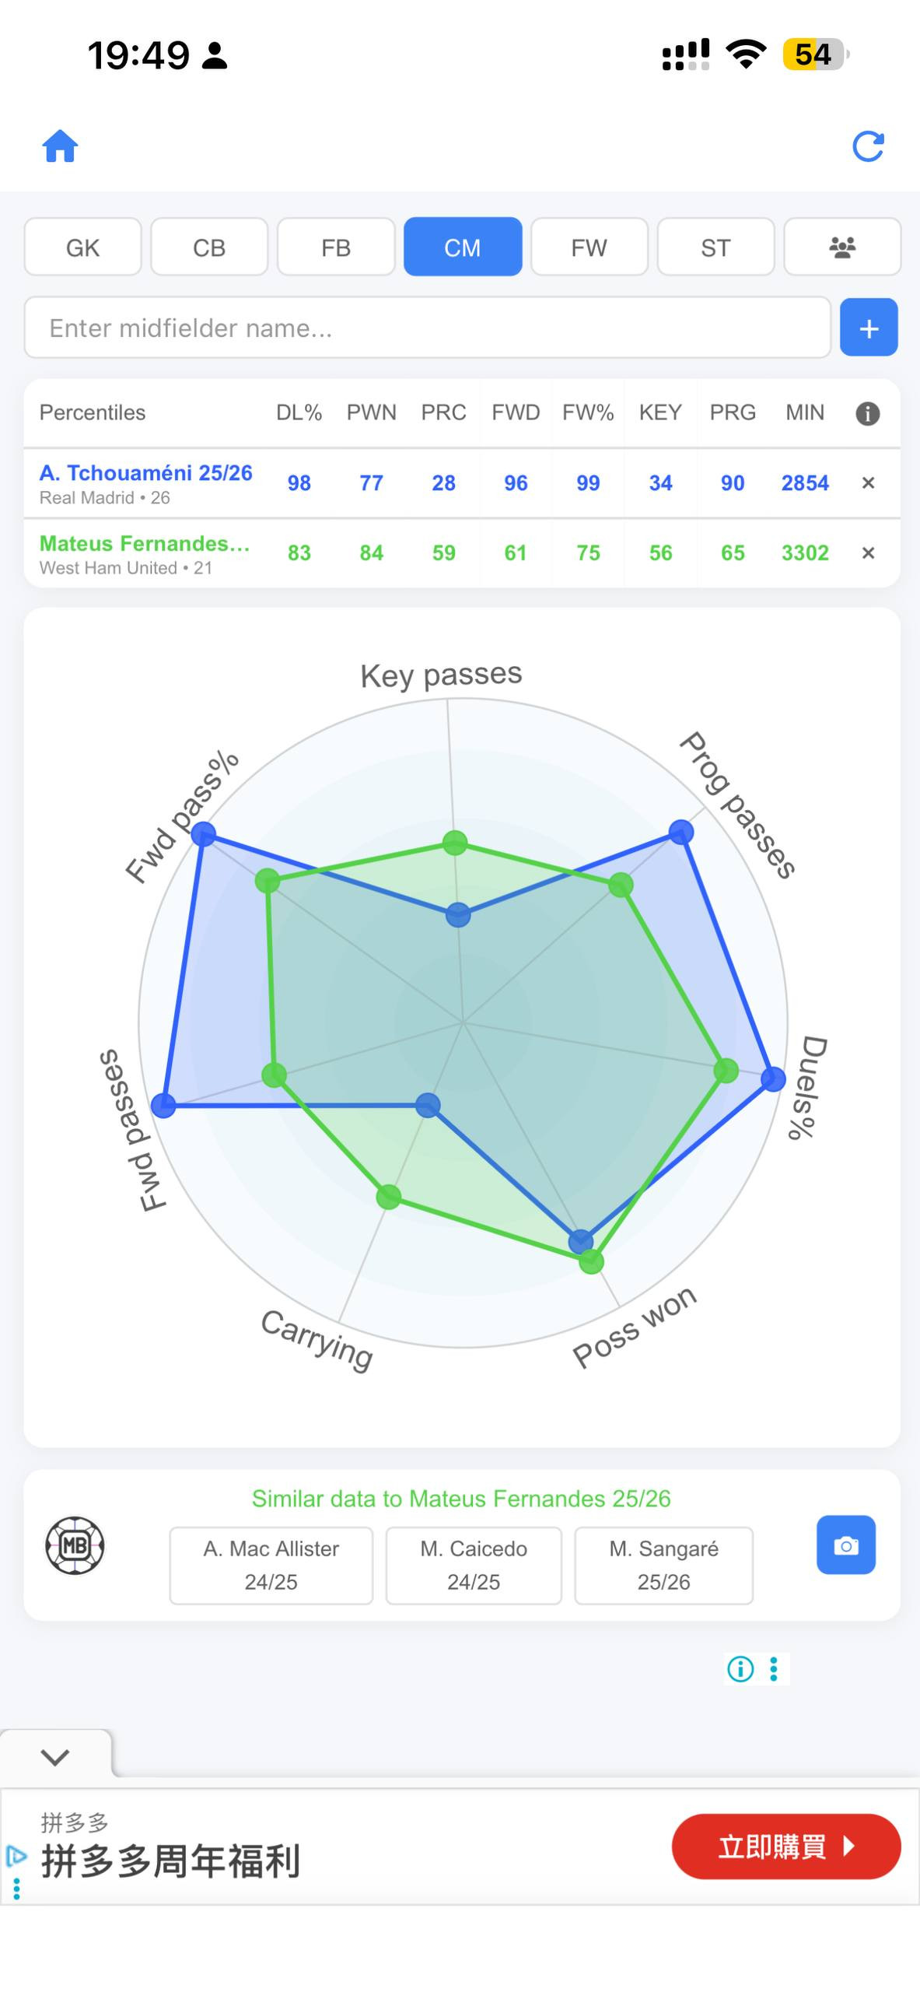Remove Mateus Fernandes row

tap(869, 553)
